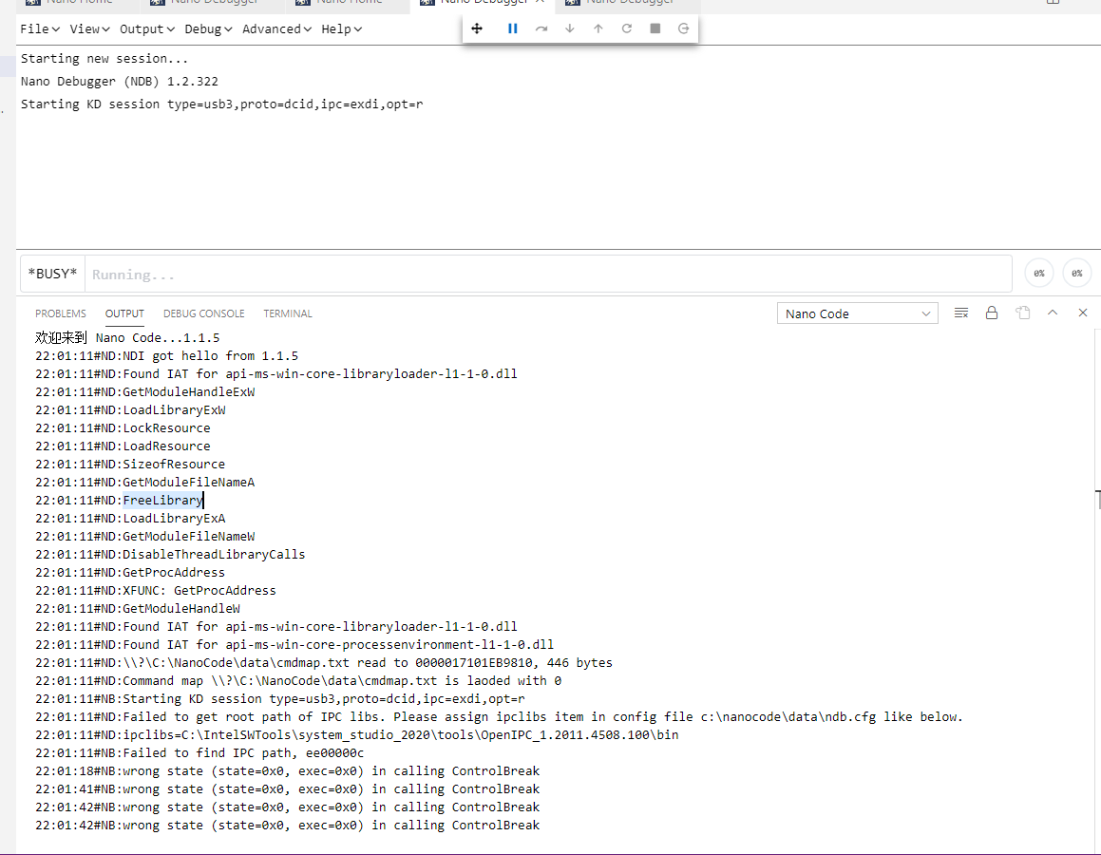This screenshot has width=1101, height=855.
Task: Click the processenvironment-l1-1-0.dll log line
Action: tap(294, 644)
